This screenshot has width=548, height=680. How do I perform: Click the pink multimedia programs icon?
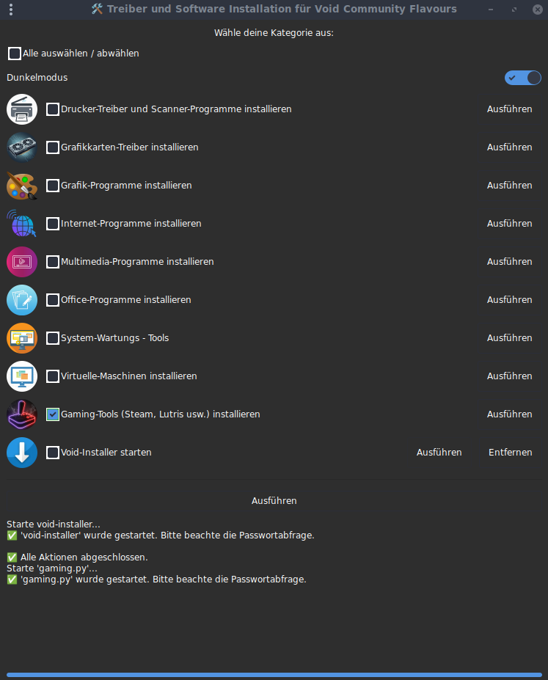click(22, 262)
